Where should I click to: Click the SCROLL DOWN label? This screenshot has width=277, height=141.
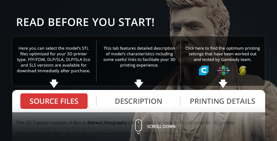point(161,127)
